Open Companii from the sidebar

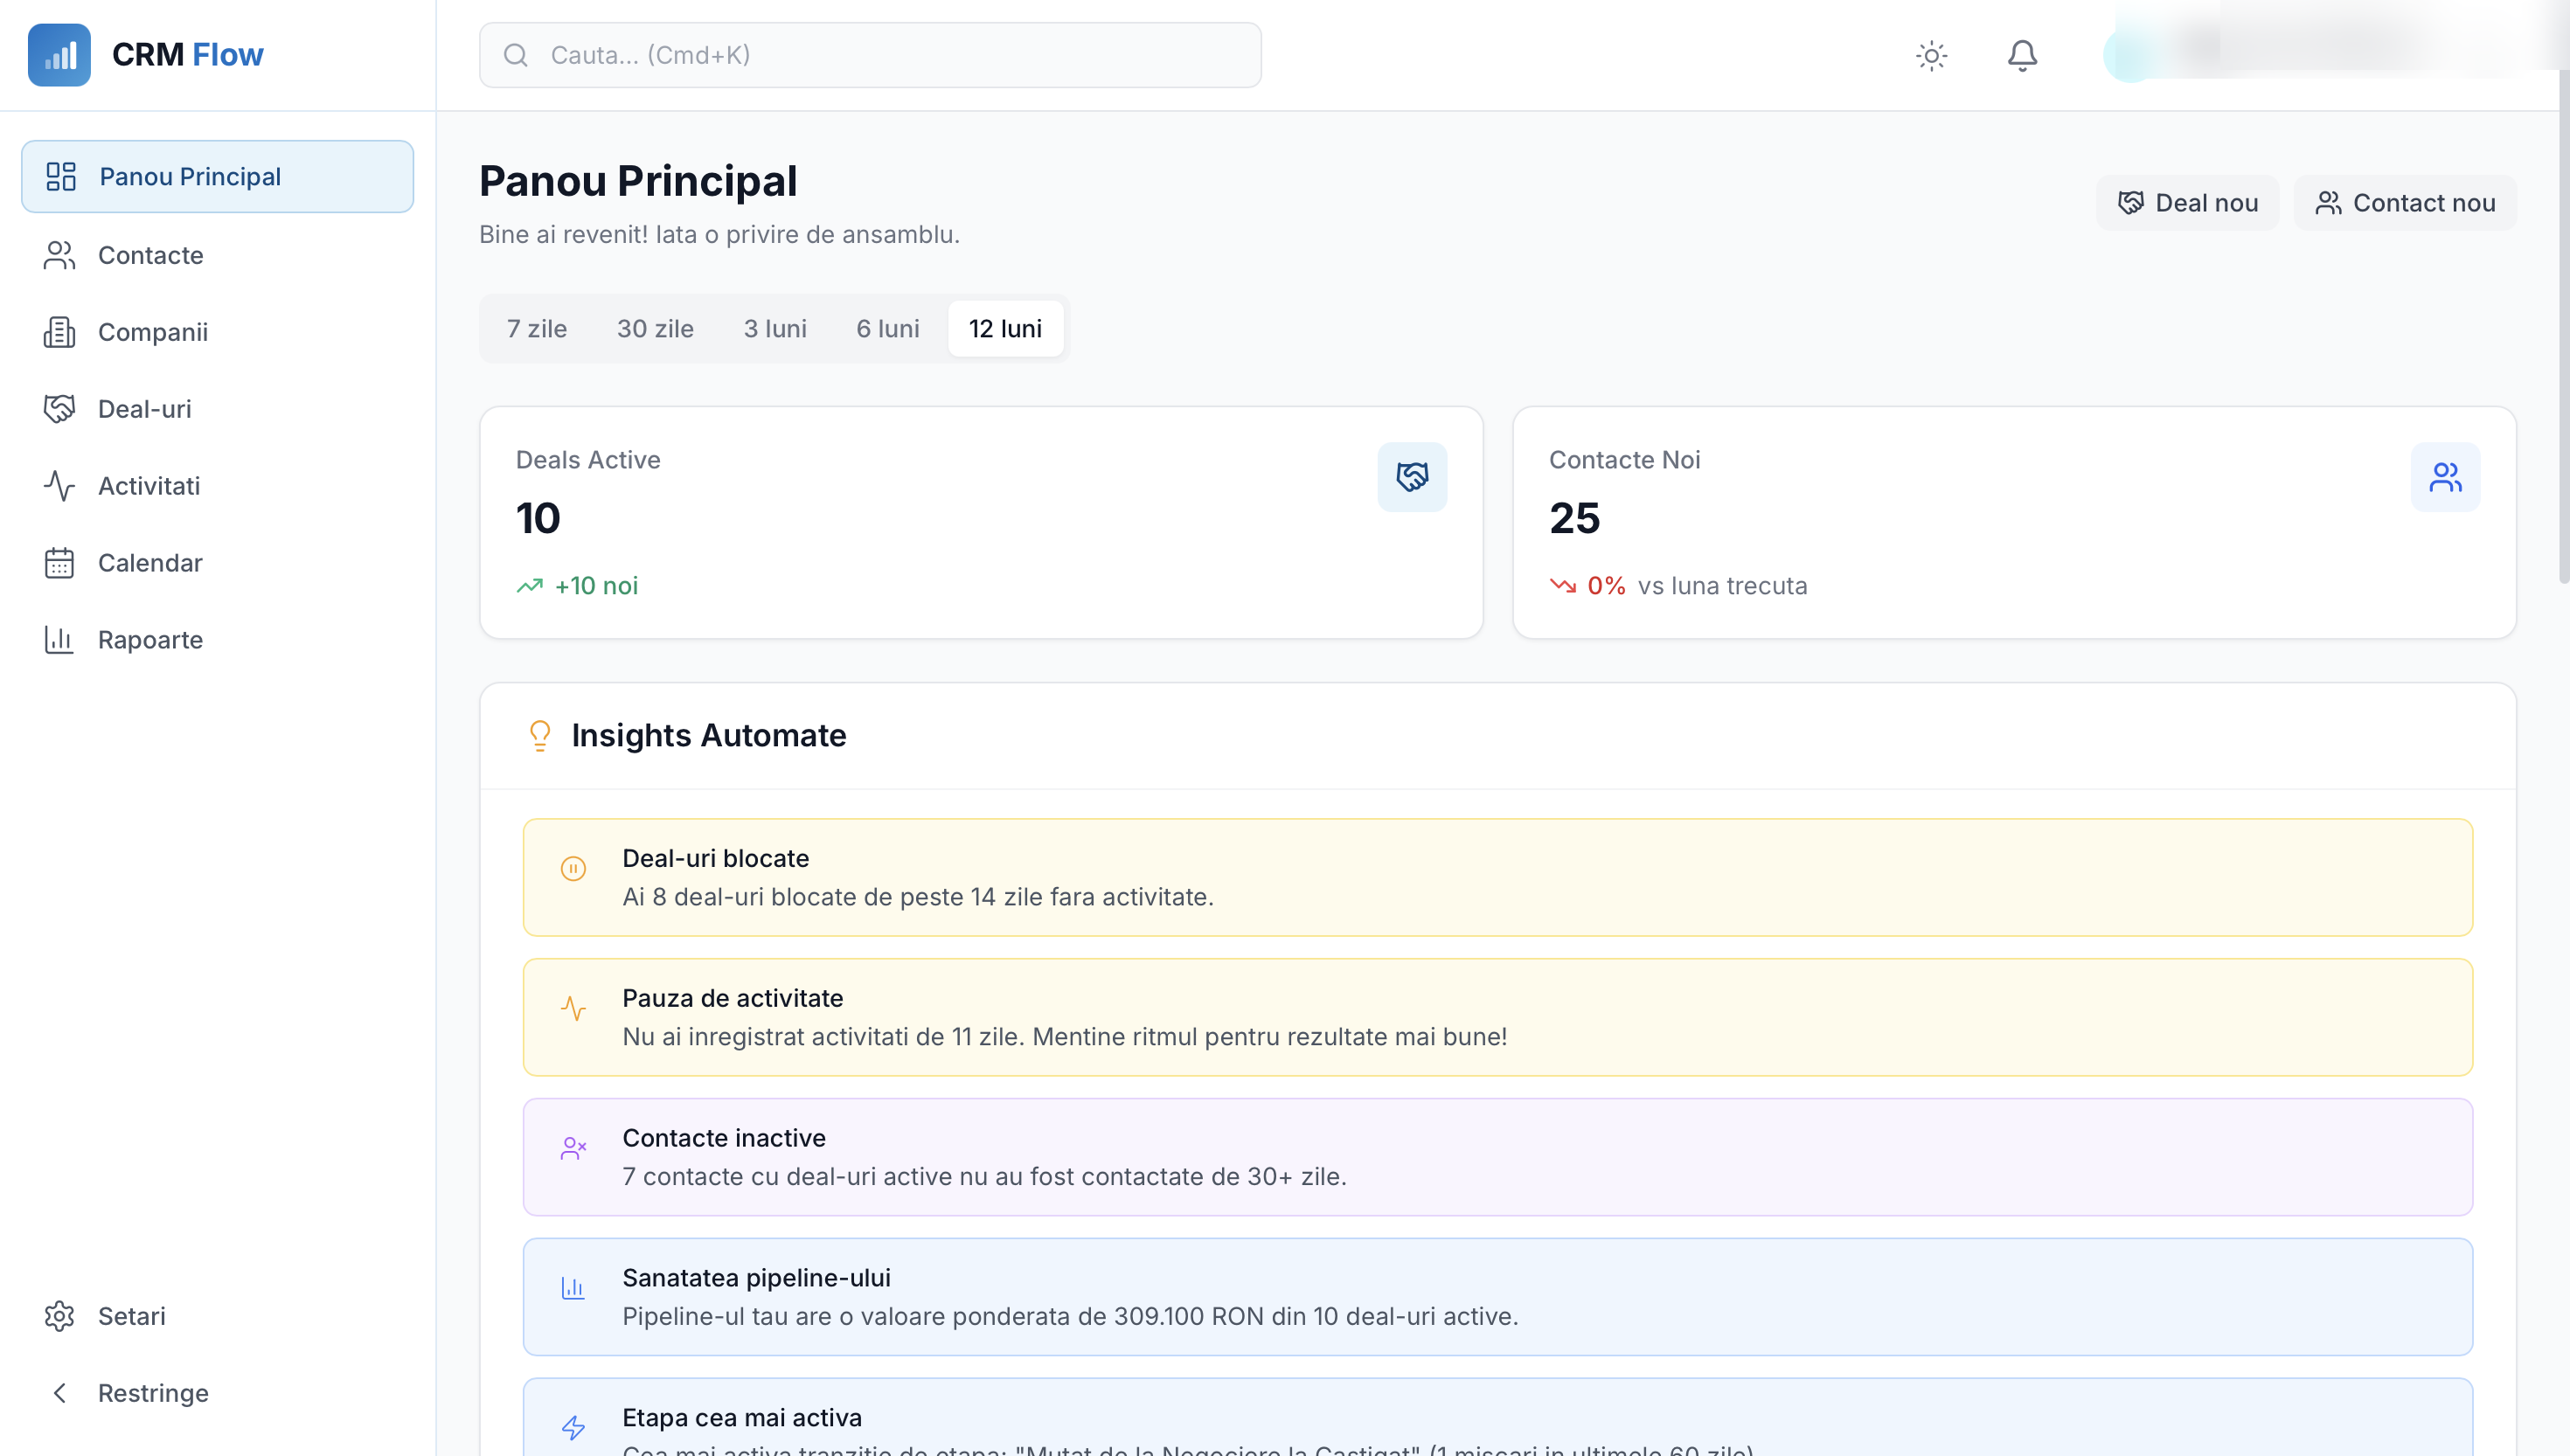(x=217, y=332)
